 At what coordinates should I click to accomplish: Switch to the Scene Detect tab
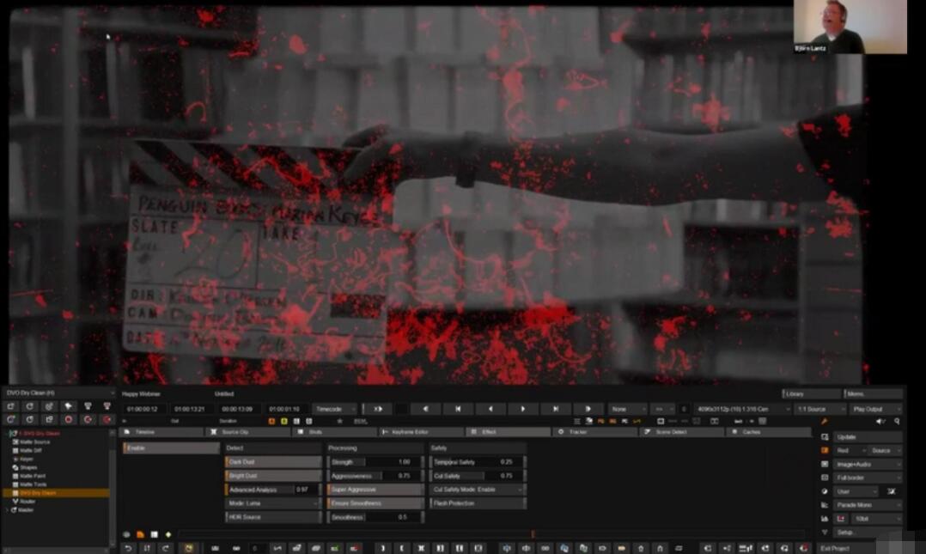click(682, 432)
